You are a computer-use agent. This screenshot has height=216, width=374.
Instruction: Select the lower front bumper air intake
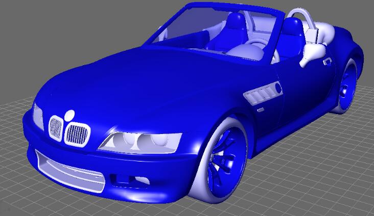tap(70, 171)
